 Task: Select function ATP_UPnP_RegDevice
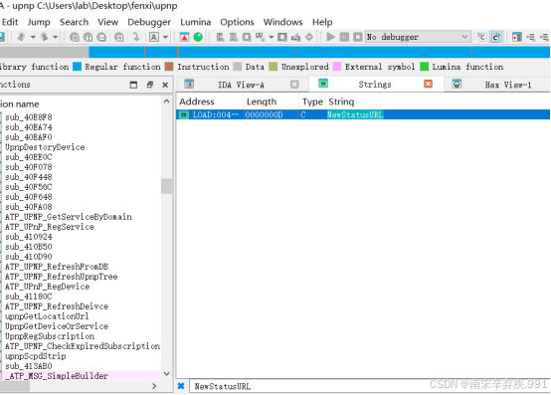tap(48, 287)
